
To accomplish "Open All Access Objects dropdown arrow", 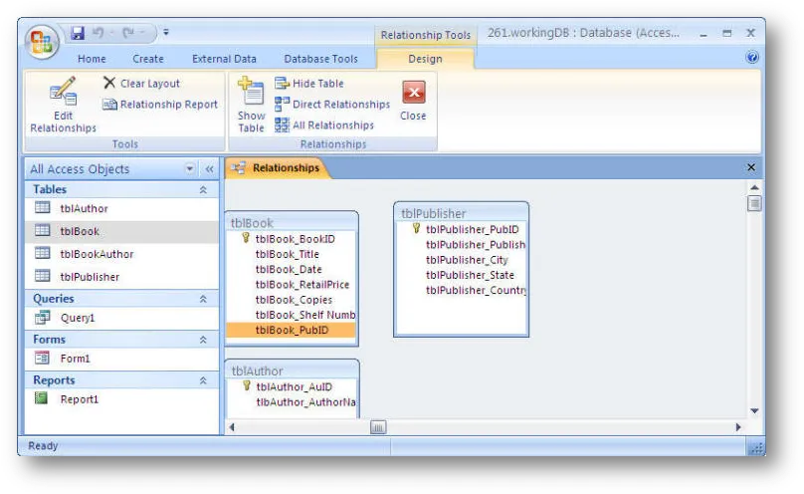I will 190,168.
